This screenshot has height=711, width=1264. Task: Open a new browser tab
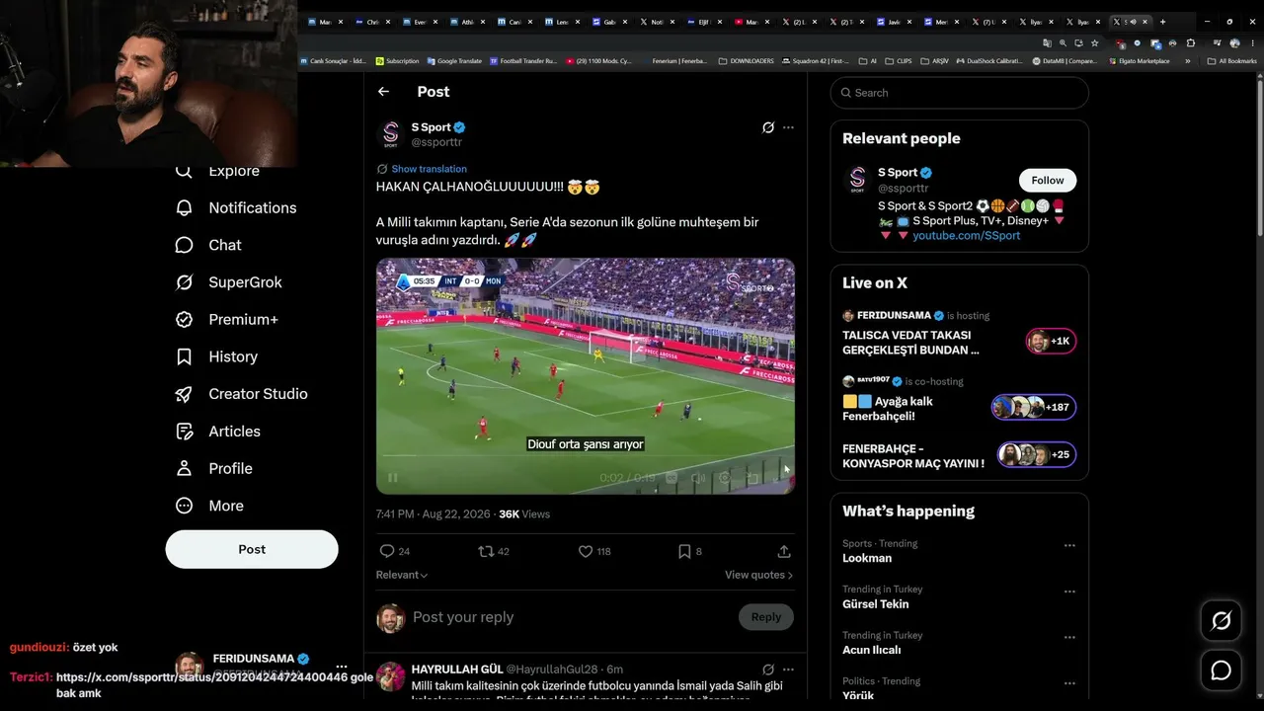(1162, 22)
